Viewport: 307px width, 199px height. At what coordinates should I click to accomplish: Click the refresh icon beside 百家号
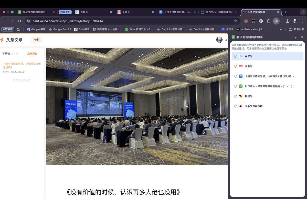pos(236,56)
